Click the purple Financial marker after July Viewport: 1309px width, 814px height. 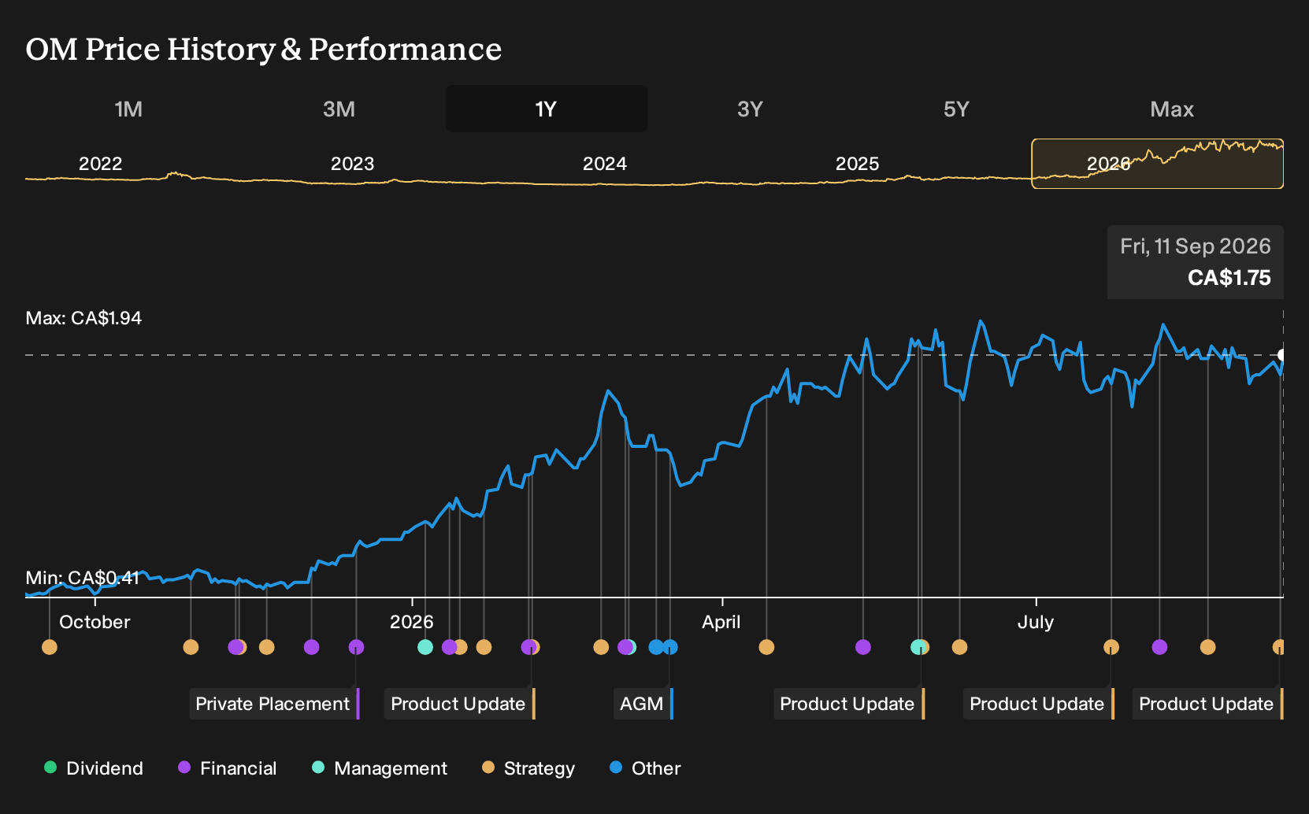click(1159, 647)
